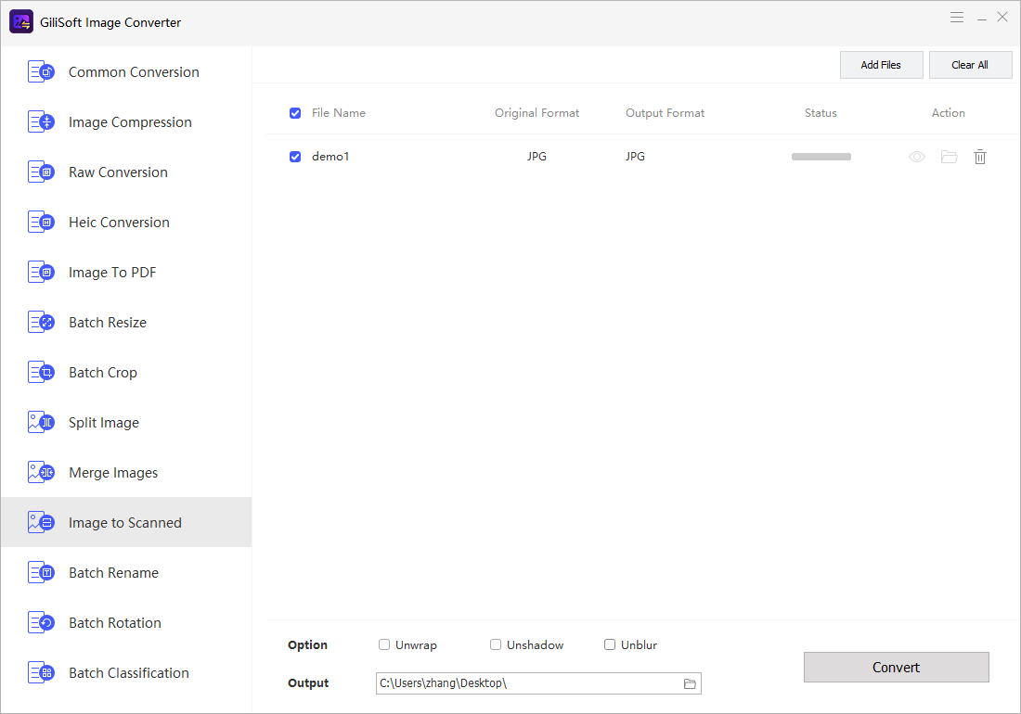Select Heic Conversion in the sidebar
Screen dimensions: 1021x714
click(119, 223)
